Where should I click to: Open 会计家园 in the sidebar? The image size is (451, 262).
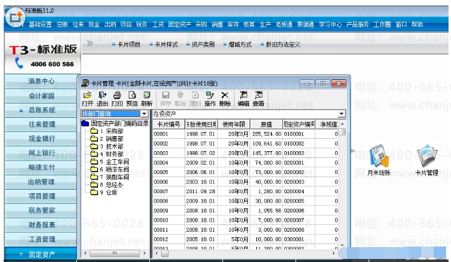click(41, 96)
